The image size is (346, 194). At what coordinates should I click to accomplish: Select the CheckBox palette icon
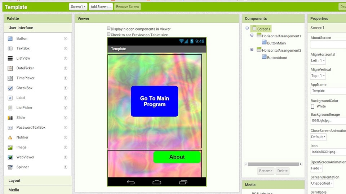point(10,88)
